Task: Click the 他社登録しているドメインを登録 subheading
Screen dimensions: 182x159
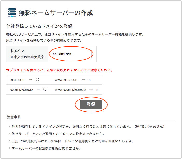Action: pos(39,26)
